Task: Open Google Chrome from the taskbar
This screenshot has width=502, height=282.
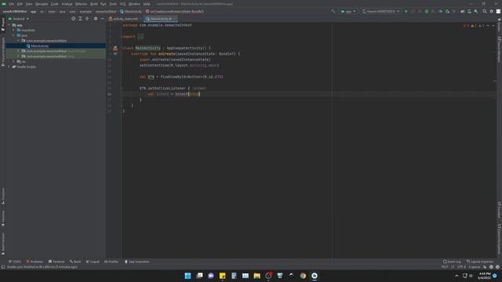Action: click(x=303, y=276)
